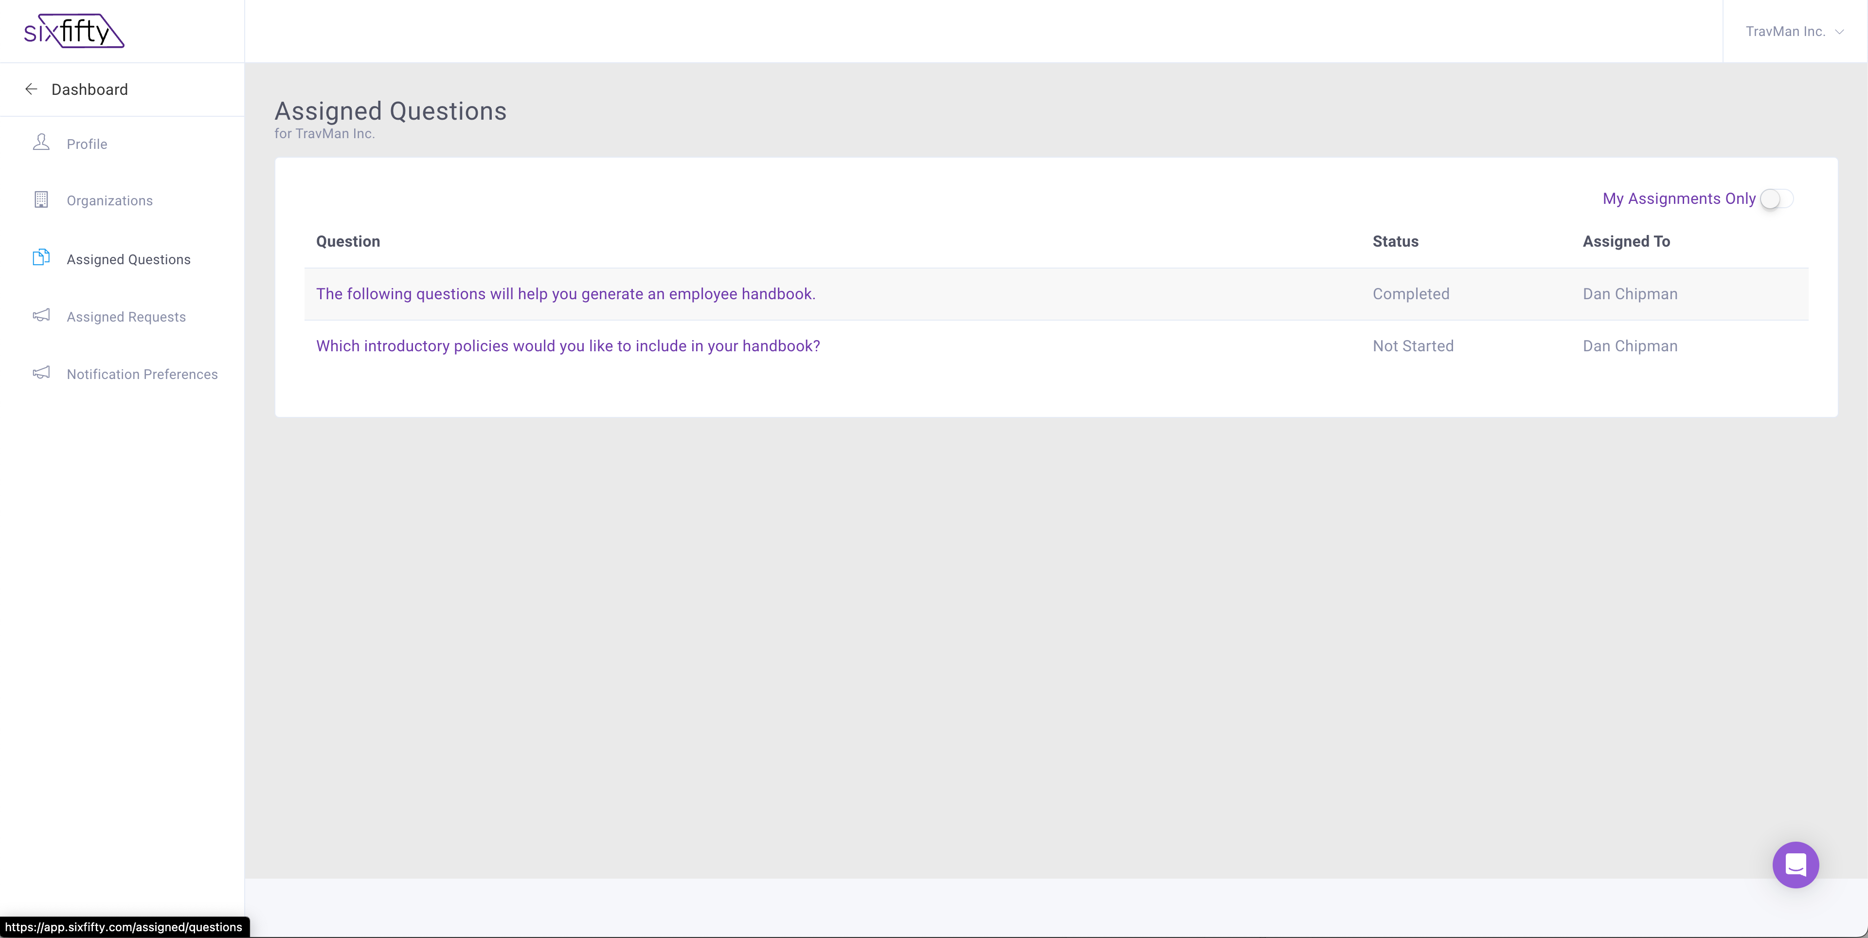This screenshot has height=938, width=1868.
Task: Expand the TravMan Inc. dropdown chevron
Action: (1839, 32)
